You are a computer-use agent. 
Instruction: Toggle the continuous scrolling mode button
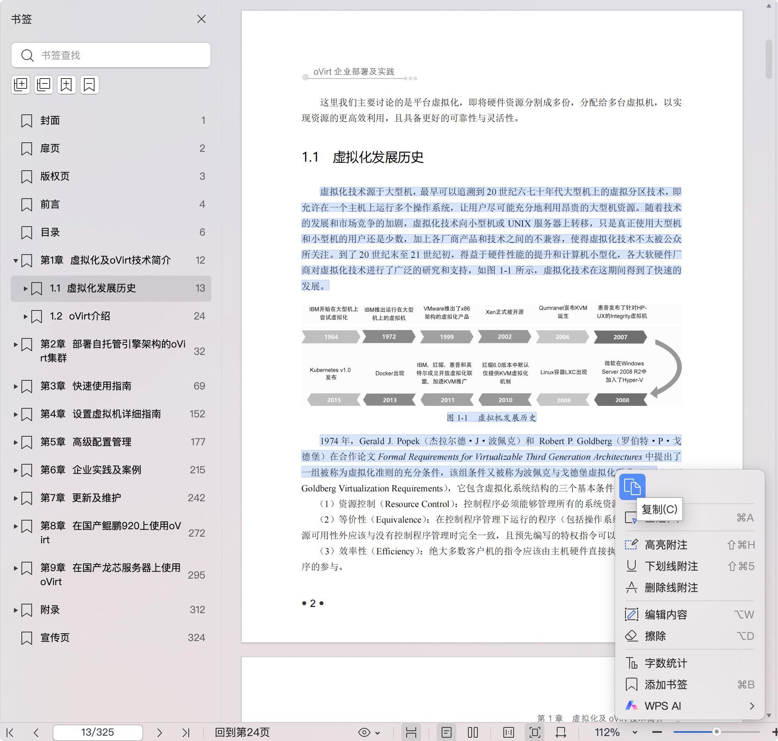click(x=411, y=732)
